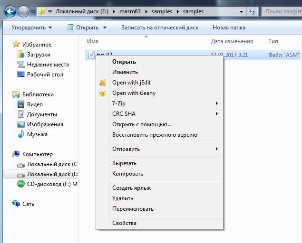The width and height of the screenshot is (302, 243).
Task: Select the Загрузки folder icon in sidebar
Action: [x=21, y=55]
